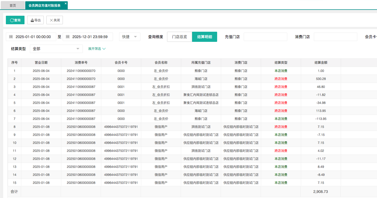Click the 查询 refresh button

(15, 20)
